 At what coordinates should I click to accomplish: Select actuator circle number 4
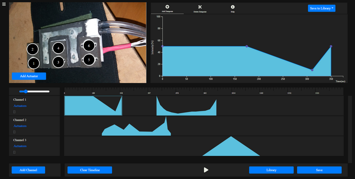tap(58, 48)
